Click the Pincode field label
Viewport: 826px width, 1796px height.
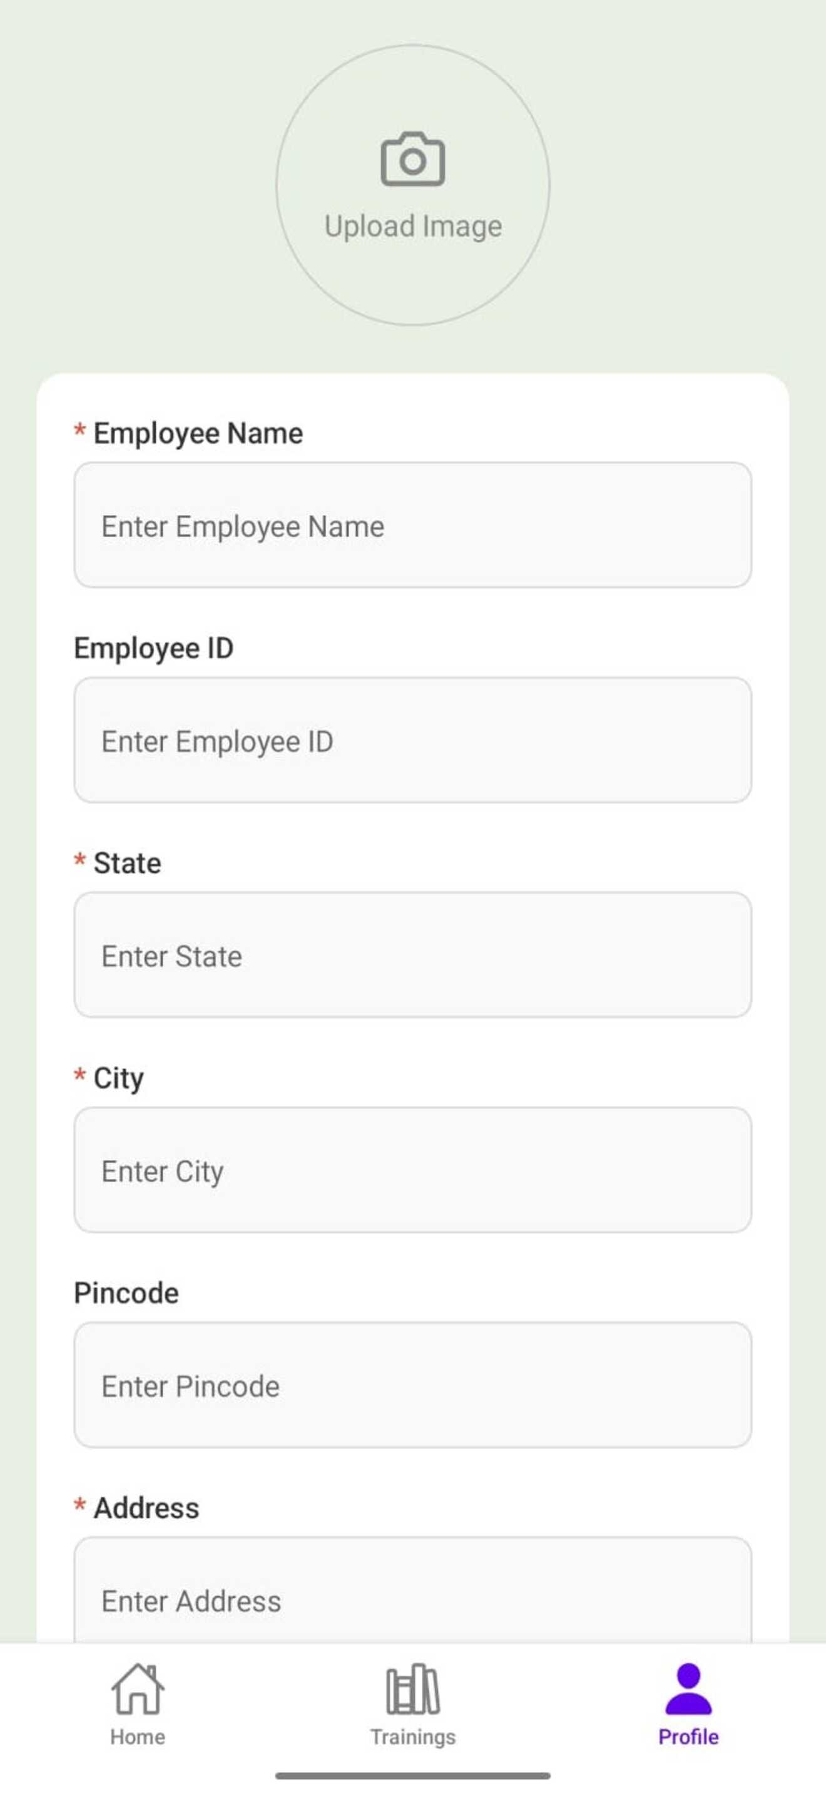pyautogui.click(x=127, y=1293)
